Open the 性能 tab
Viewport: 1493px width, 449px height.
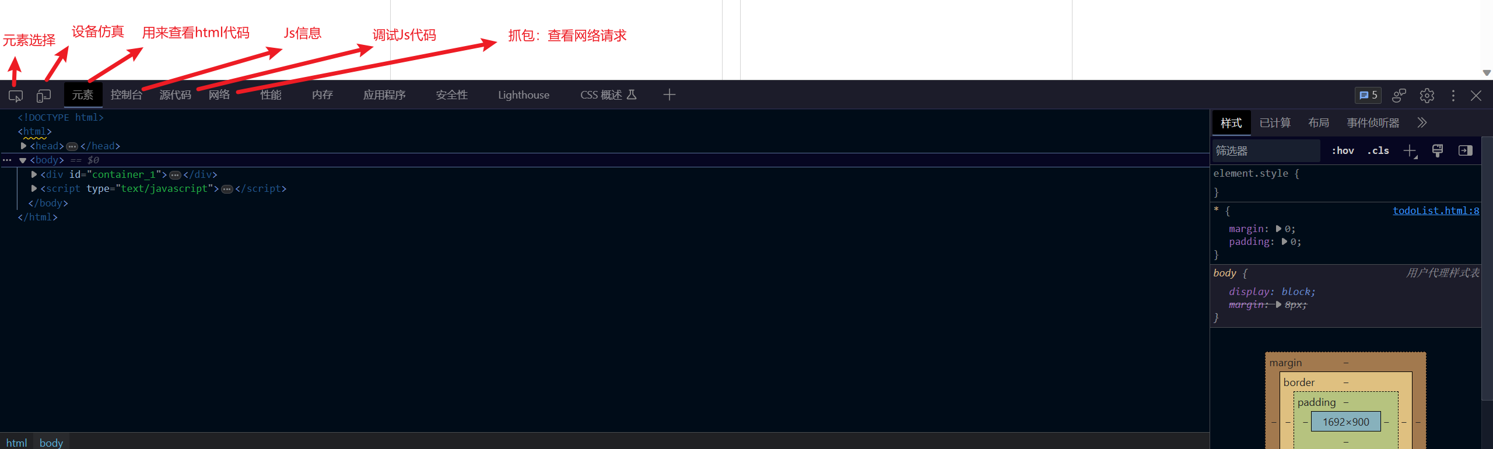(271, 94)
